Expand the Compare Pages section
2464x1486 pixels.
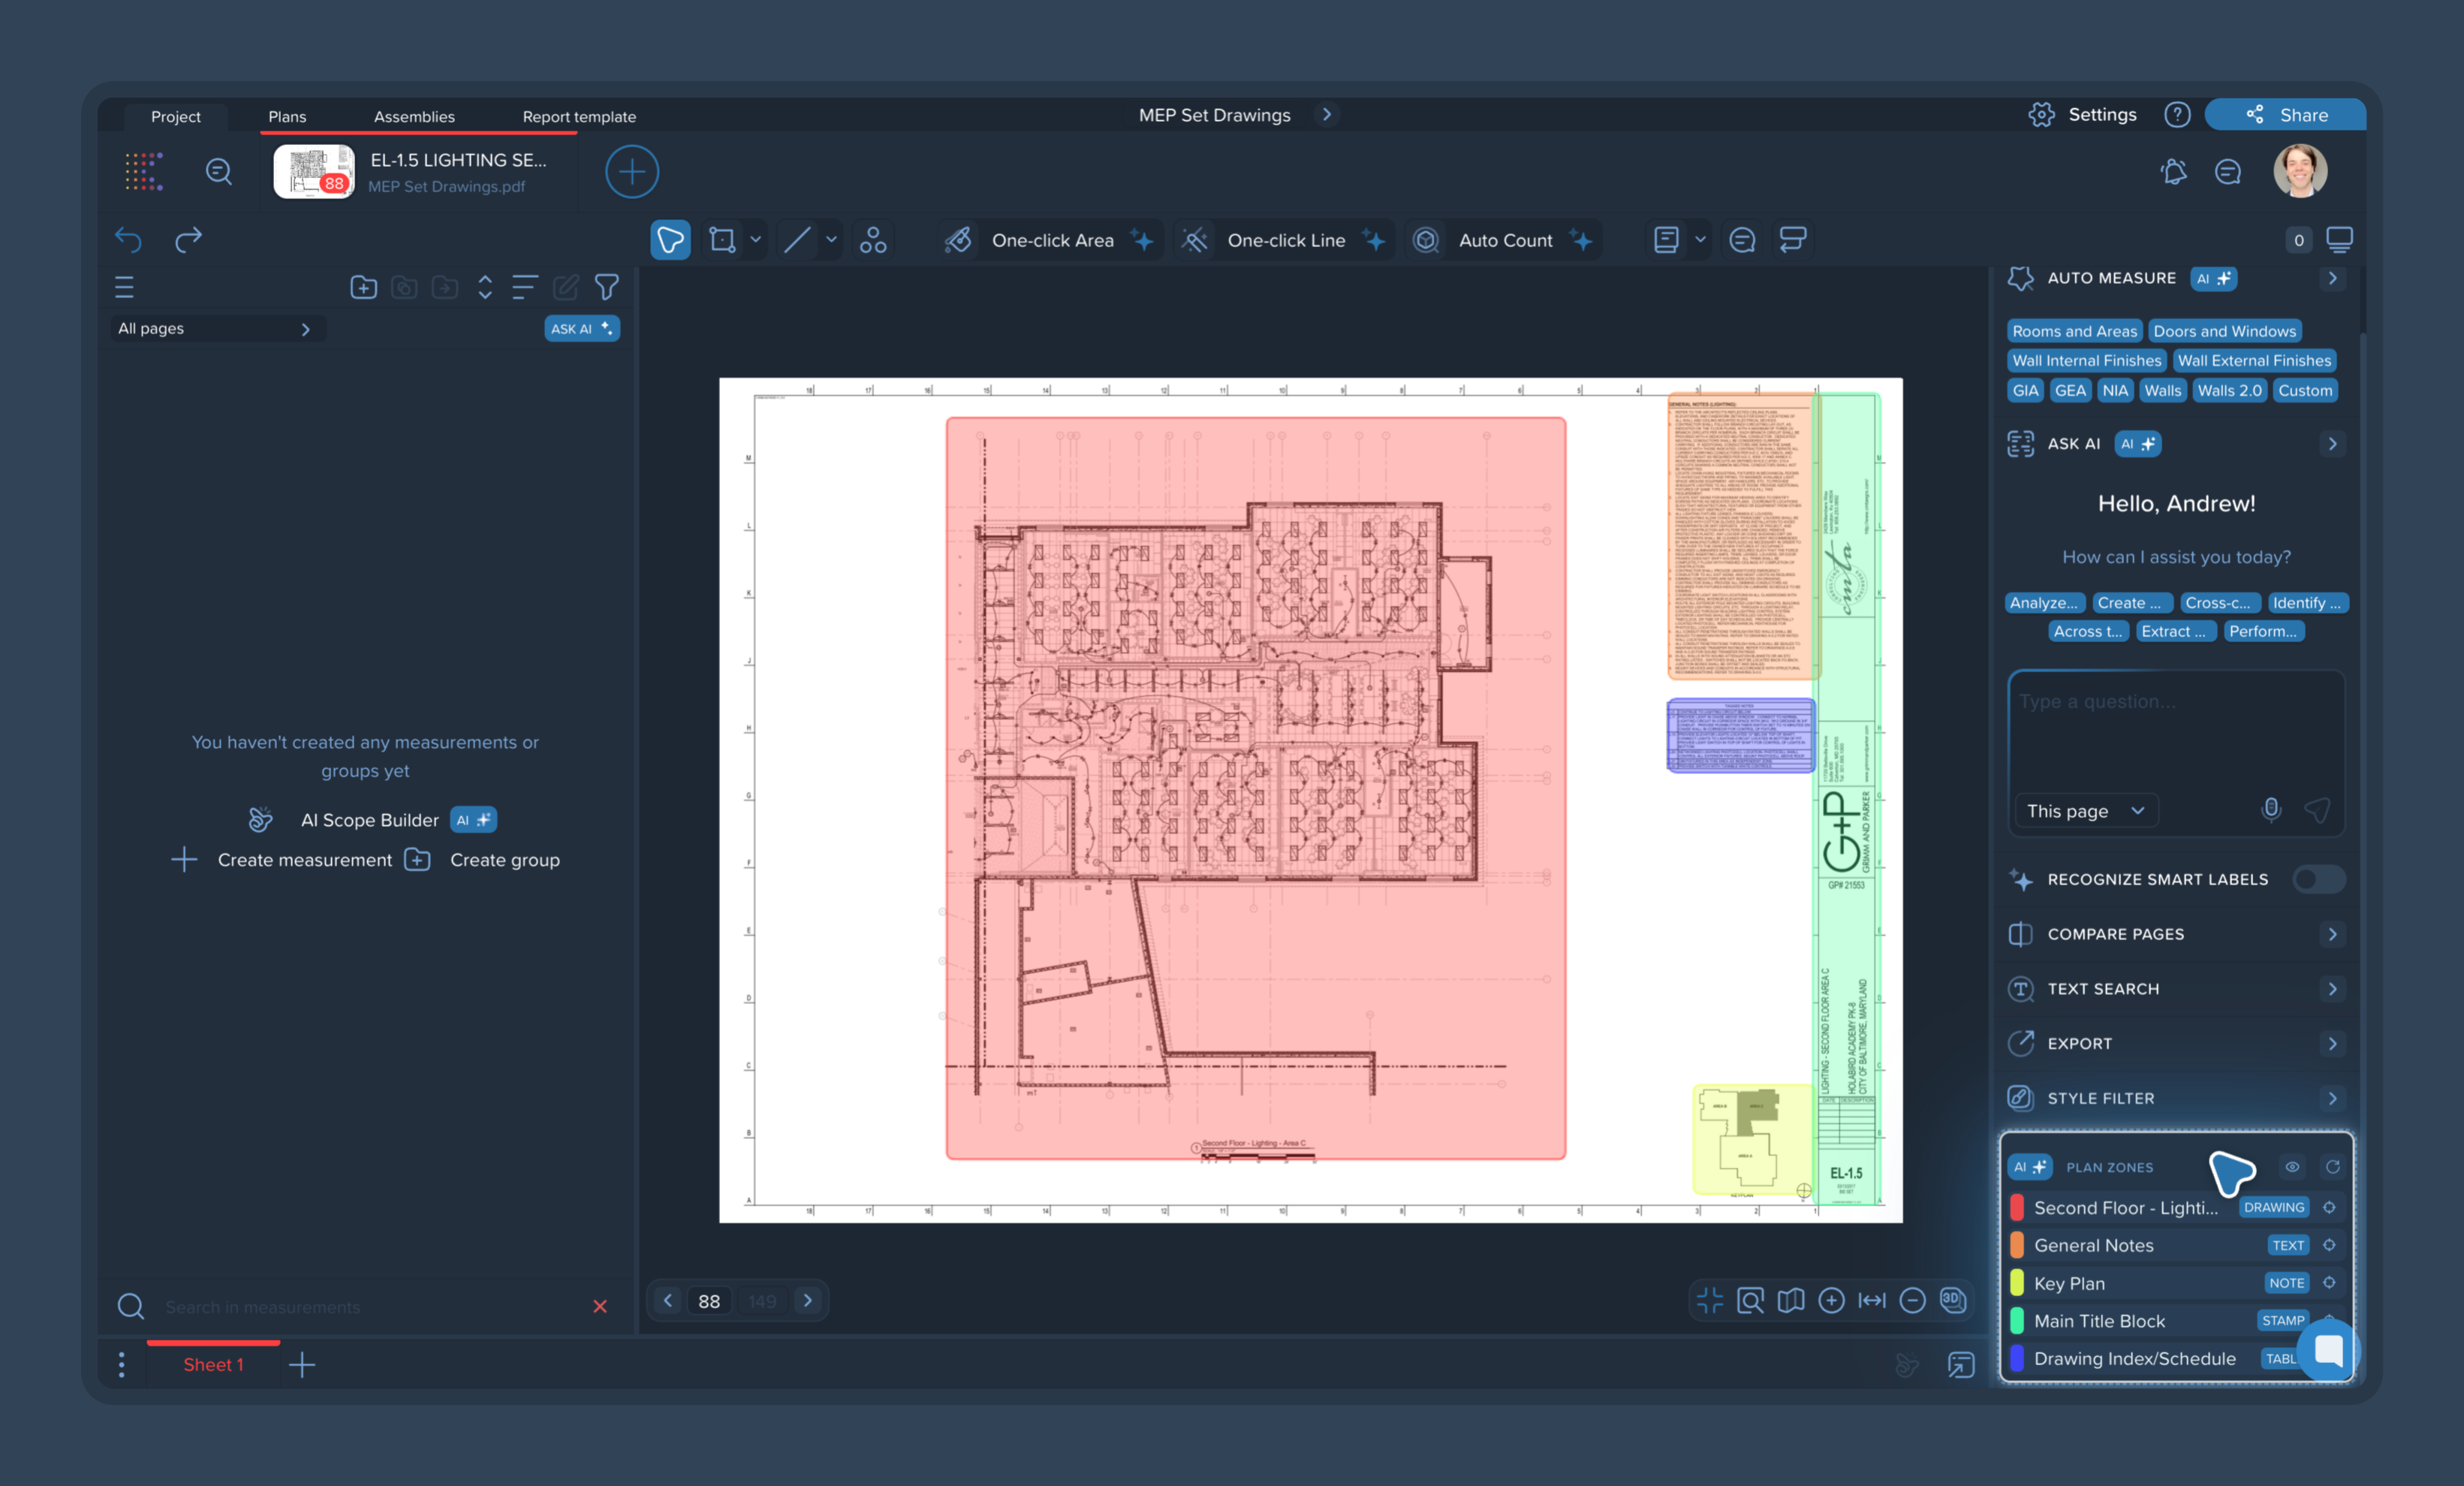tap(2332, 934)
